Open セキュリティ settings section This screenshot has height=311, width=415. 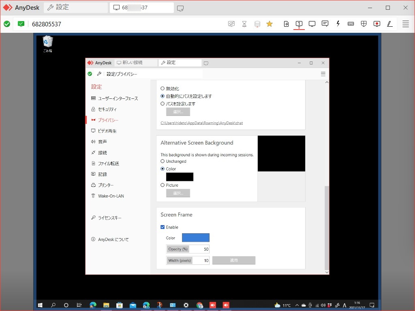[104, 109]
